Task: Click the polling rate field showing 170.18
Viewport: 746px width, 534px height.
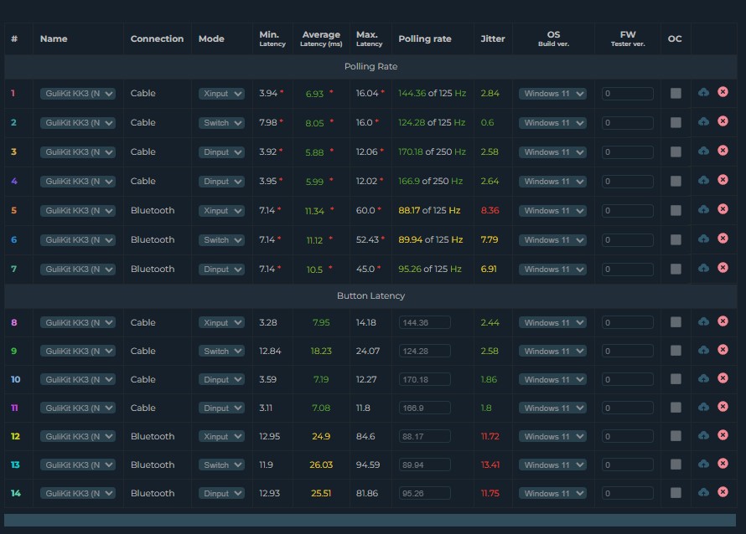Action: point(425,380)
